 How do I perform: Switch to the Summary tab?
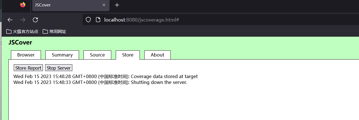tap(62, 55)
